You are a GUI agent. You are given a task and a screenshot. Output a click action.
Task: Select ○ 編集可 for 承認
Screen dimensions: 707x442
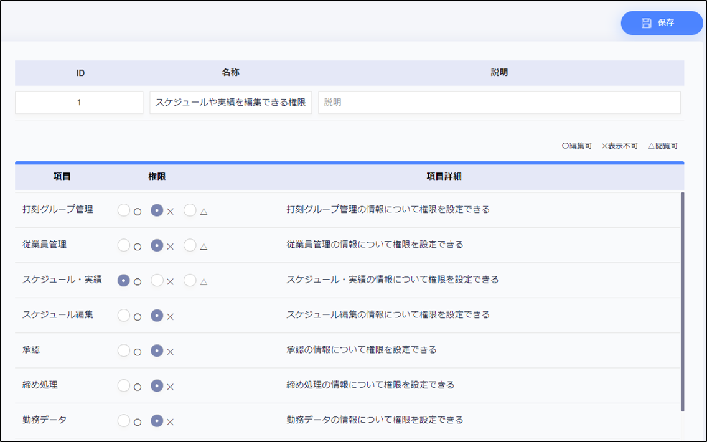click(124, 350)
